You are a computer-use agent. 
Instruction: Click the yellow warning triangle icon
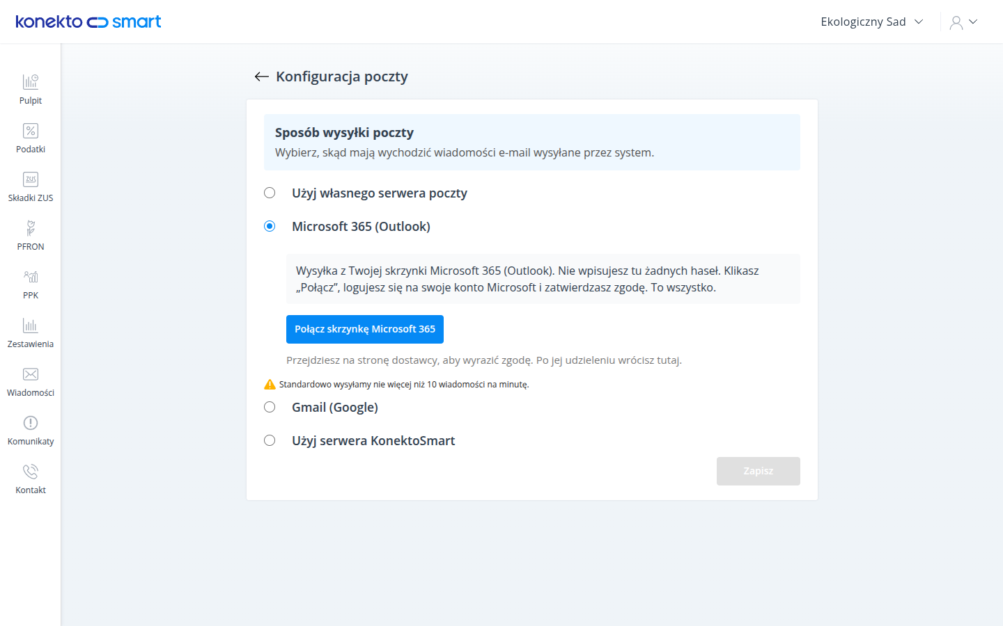[x=270, y=385]
